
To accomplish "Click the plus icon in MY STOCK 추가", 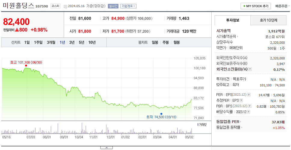I will pyautogui.click(x=244, y=6).
